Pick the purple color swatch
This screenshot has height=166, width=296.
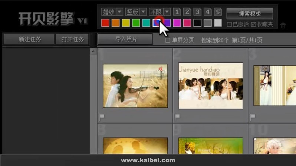click(x=167, y=23)
